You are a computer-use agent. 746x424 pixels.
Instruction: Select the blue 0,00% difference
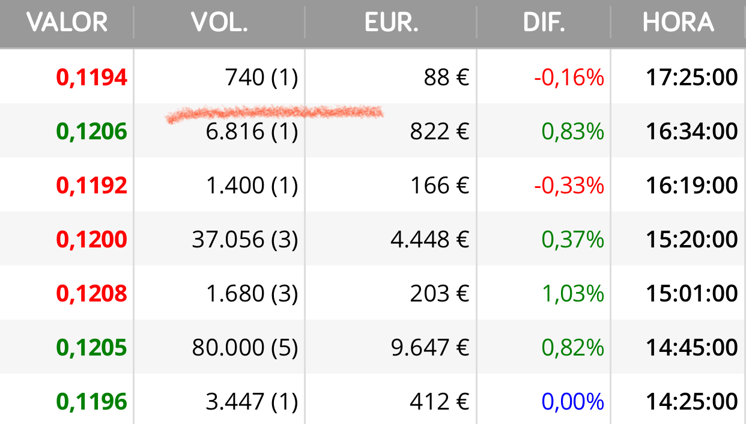pos(573,402)
